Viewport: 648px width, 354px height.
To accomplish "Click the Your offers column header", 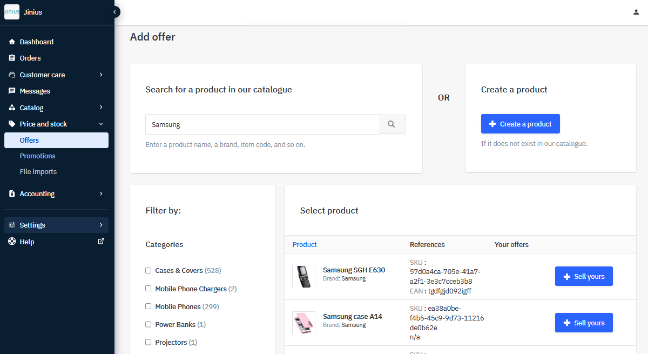I will (x=511, y=244).
